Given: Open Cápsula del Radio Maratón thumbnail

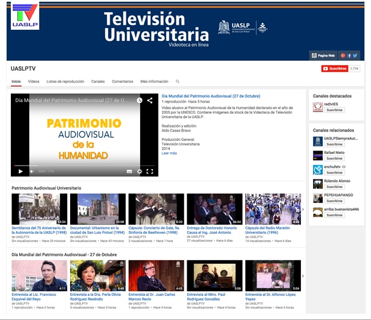Looking at the screenshot, I should pyautogui.click(x=273, y=209).
